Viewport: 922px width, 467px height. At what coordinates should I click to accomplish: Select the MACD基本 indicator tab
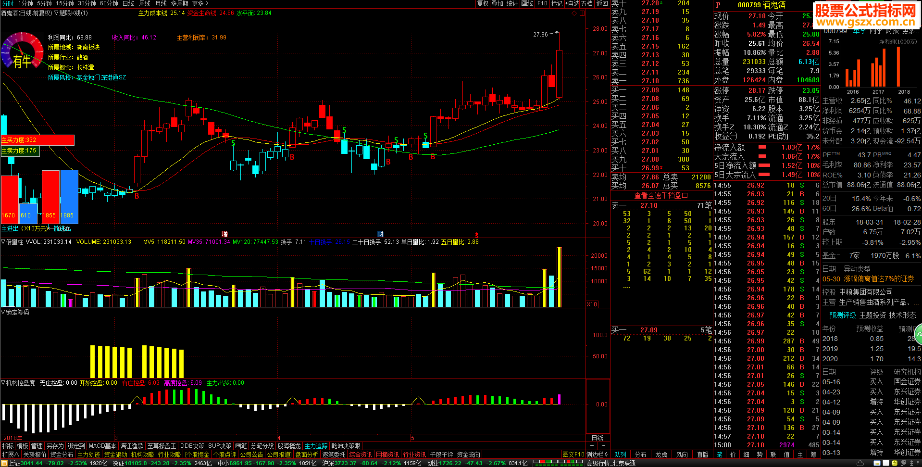pyautogui.click(x=103, y=446)
